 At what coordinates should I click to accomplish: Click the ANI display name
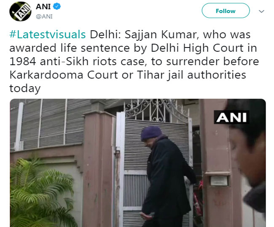43,7
